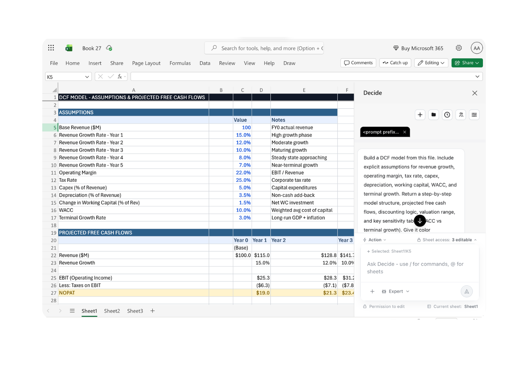Select row 5 header
This screenshot has width=528, height=369.
click(x=50, y=127)
